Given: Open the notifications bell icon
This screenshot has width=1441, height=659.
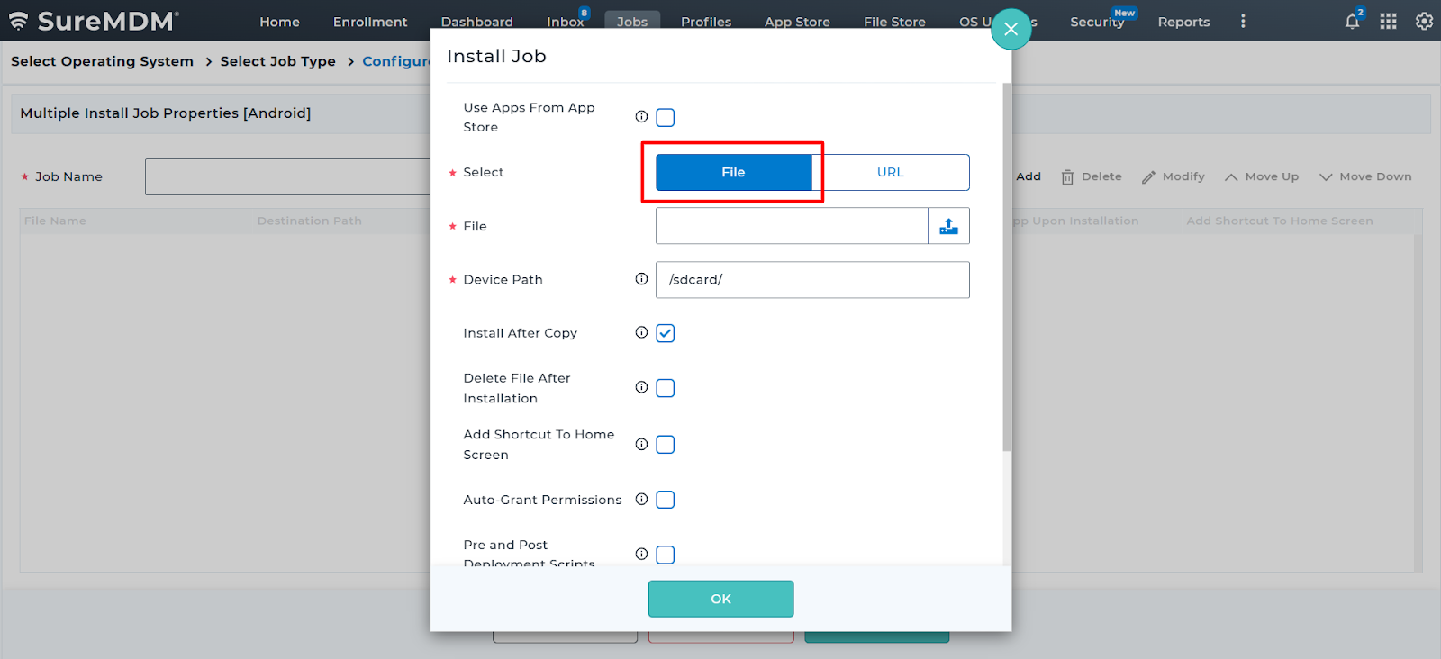Looking at the screenshot, I should click(1352, 22).
